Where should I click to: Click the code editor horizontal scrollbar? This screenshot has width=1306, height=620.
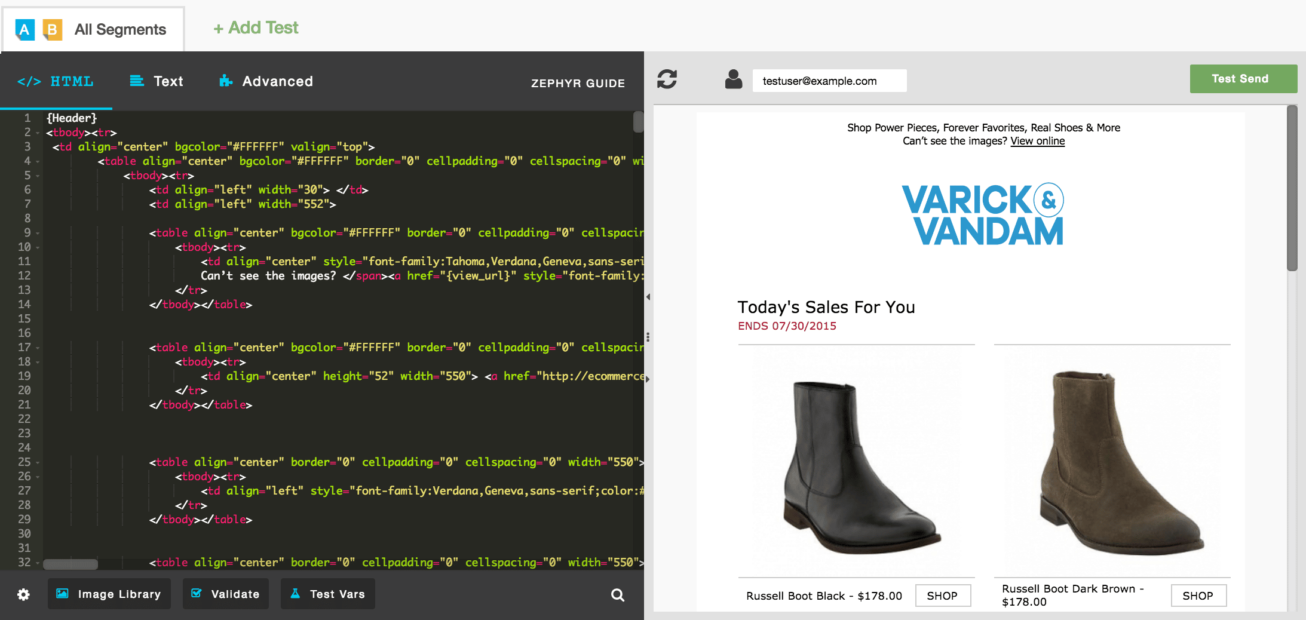click(x=70, y=564)
